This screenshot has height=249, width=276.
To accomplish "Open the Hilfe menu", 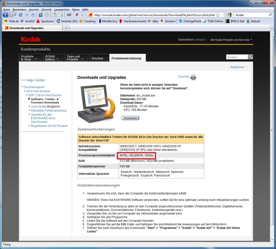I will pyautogui.click(x=85, y=9).
